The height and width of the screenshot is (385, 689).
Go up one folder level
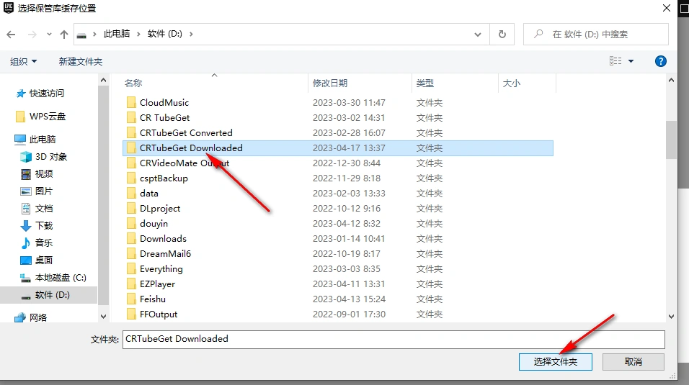click(64, 35)
